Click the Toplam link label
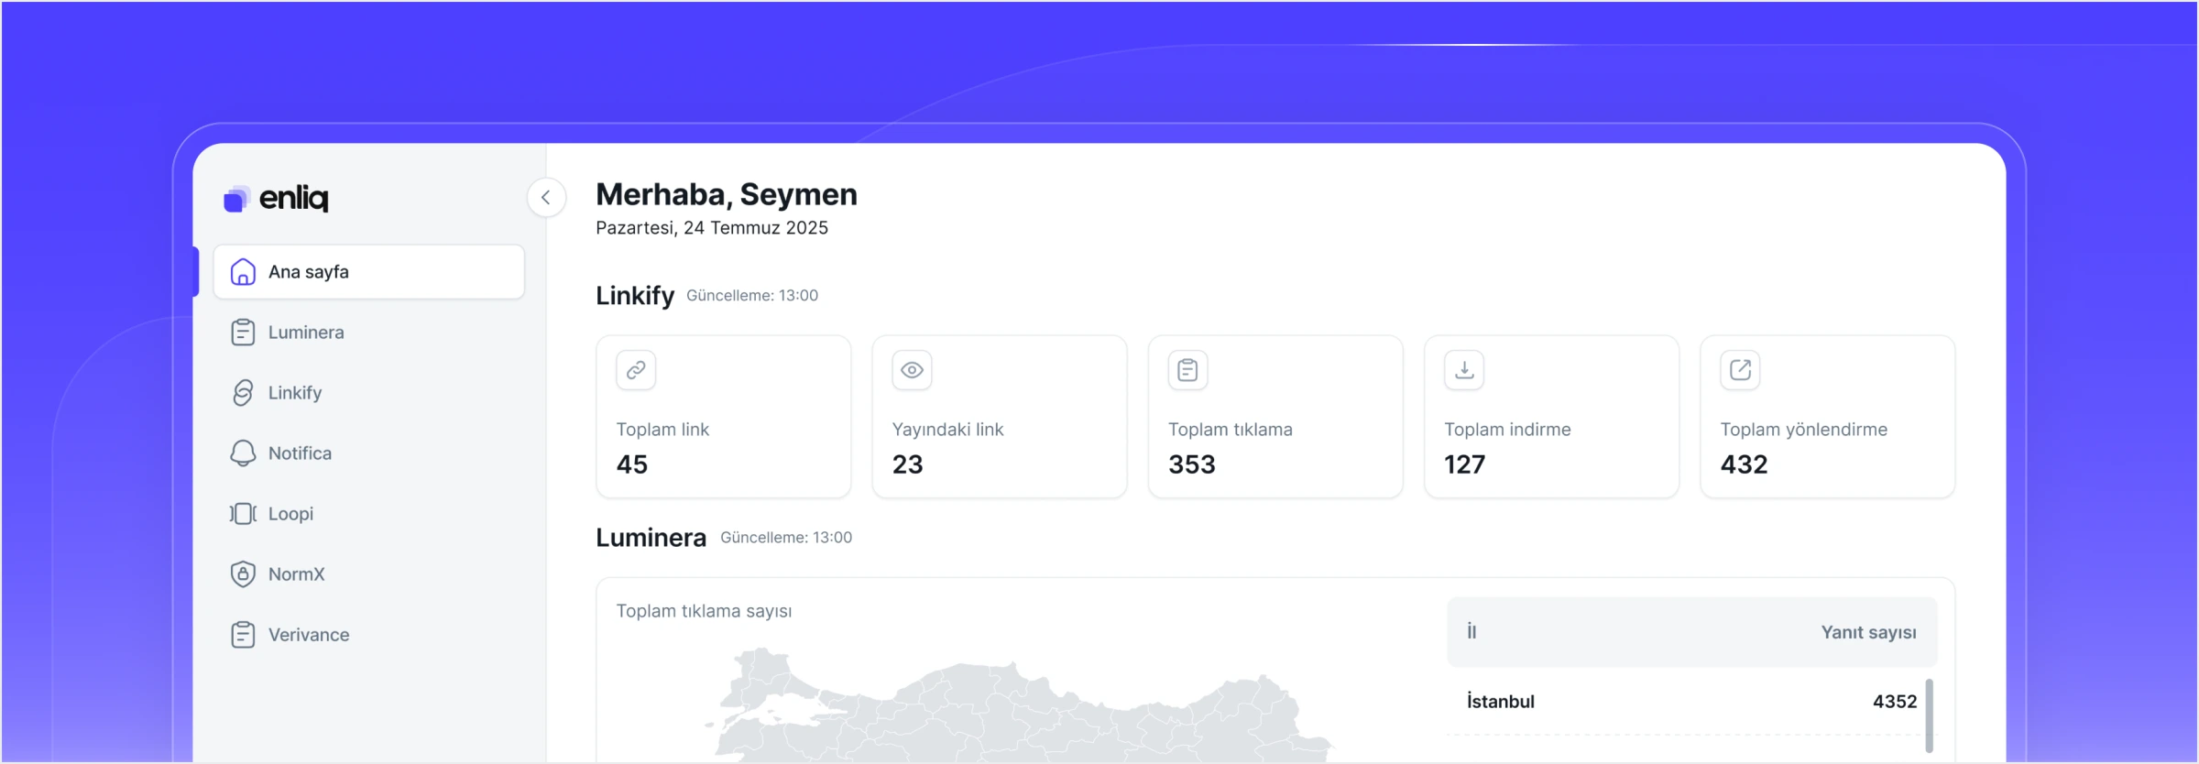This screenshot has width=2199, height=764. 662,430
